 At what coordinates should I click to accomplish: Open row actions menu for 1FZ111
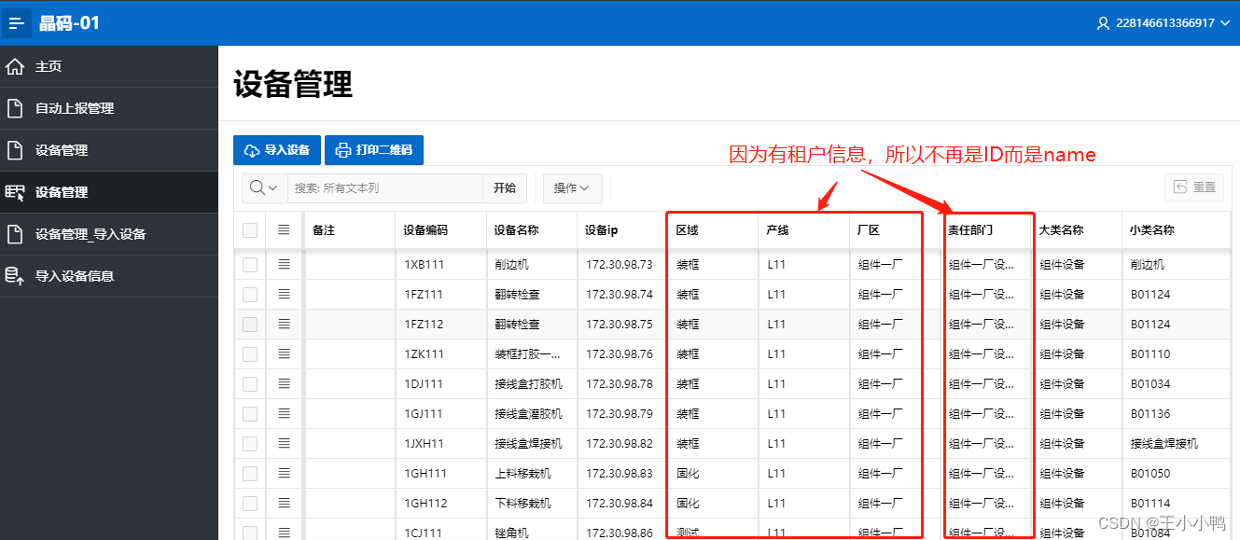[x=284, y=294]
